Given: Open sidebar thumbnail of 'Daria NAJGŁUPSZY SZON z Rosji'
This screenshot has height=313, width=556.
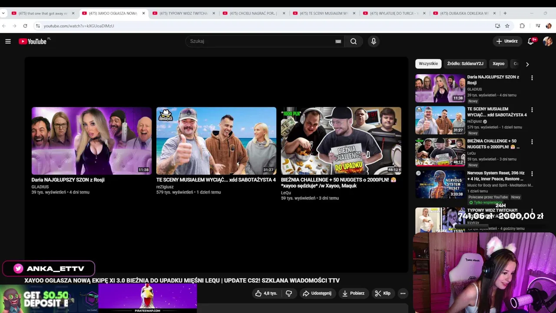Looking at the screenshot, I should [440, 88].
